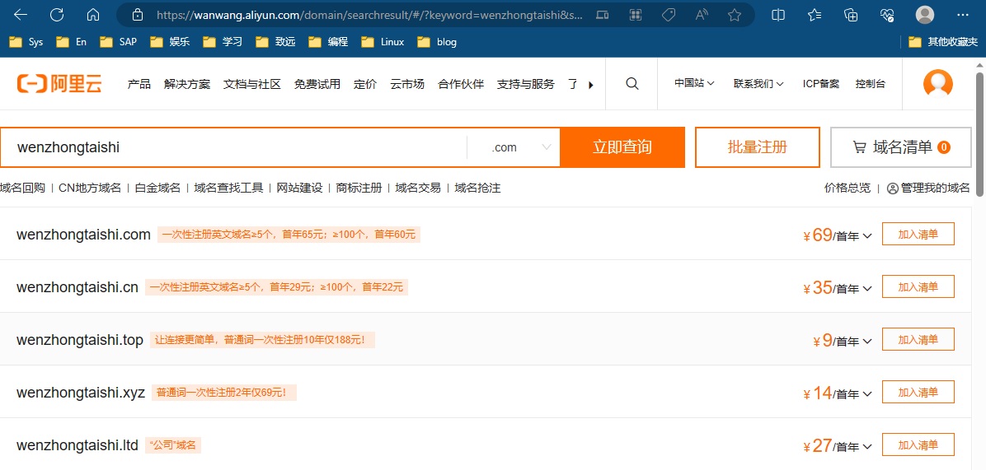
Task: Open the 合作伙伴 menu
Action: (461, 83)
